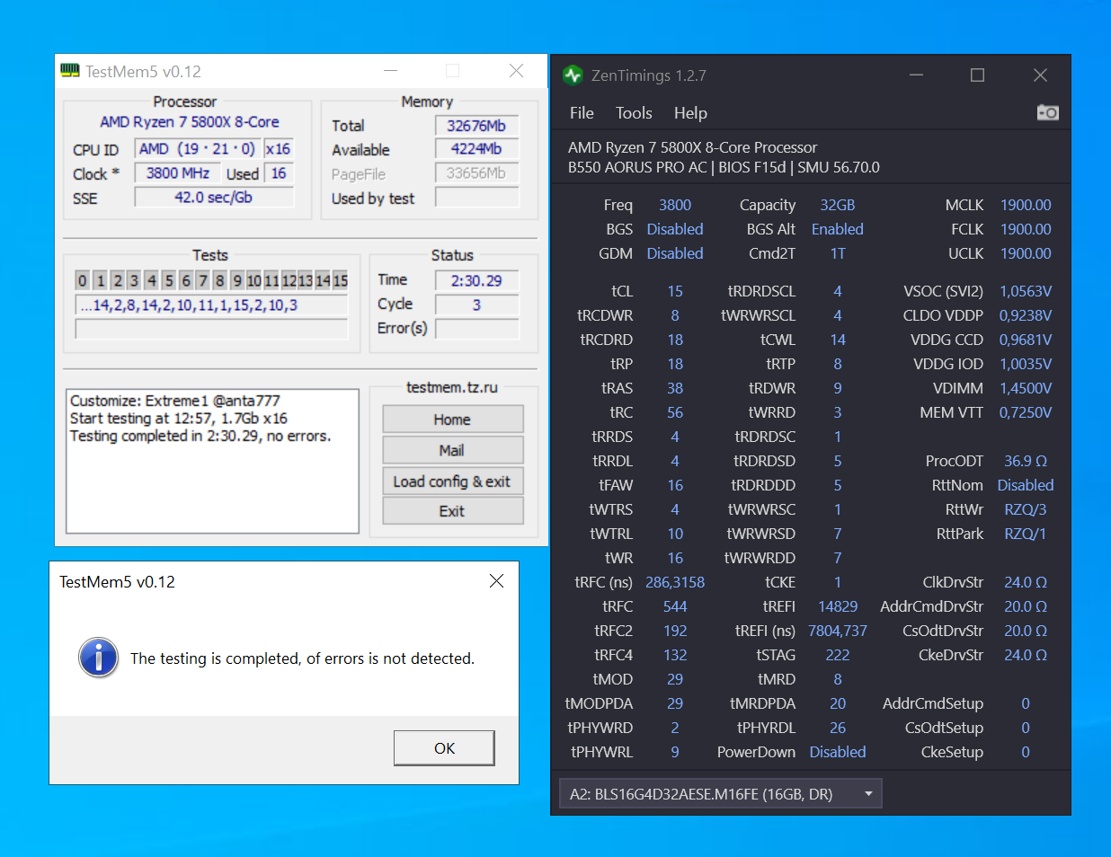Screen dimensions: 1111x857
Task: Click the FCLK value 1900.00
Action: click(1026, 229)
